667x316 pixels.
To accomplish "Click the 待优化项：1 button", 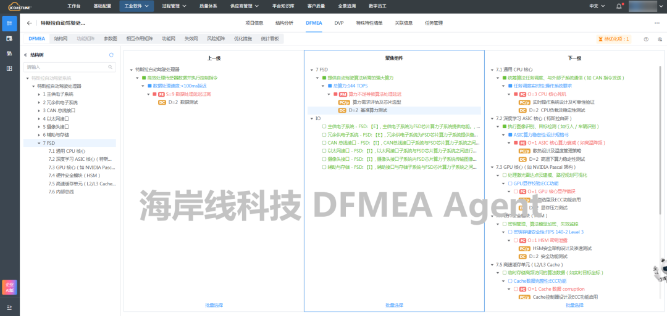I will [613, 39].
